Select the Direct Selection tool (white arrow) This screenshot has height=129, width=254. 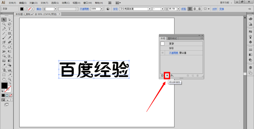[10, 20]
